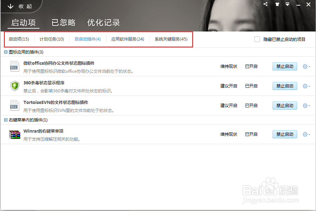Click 已开启 status in 360杀毒 row

click(x=251, y=86)
